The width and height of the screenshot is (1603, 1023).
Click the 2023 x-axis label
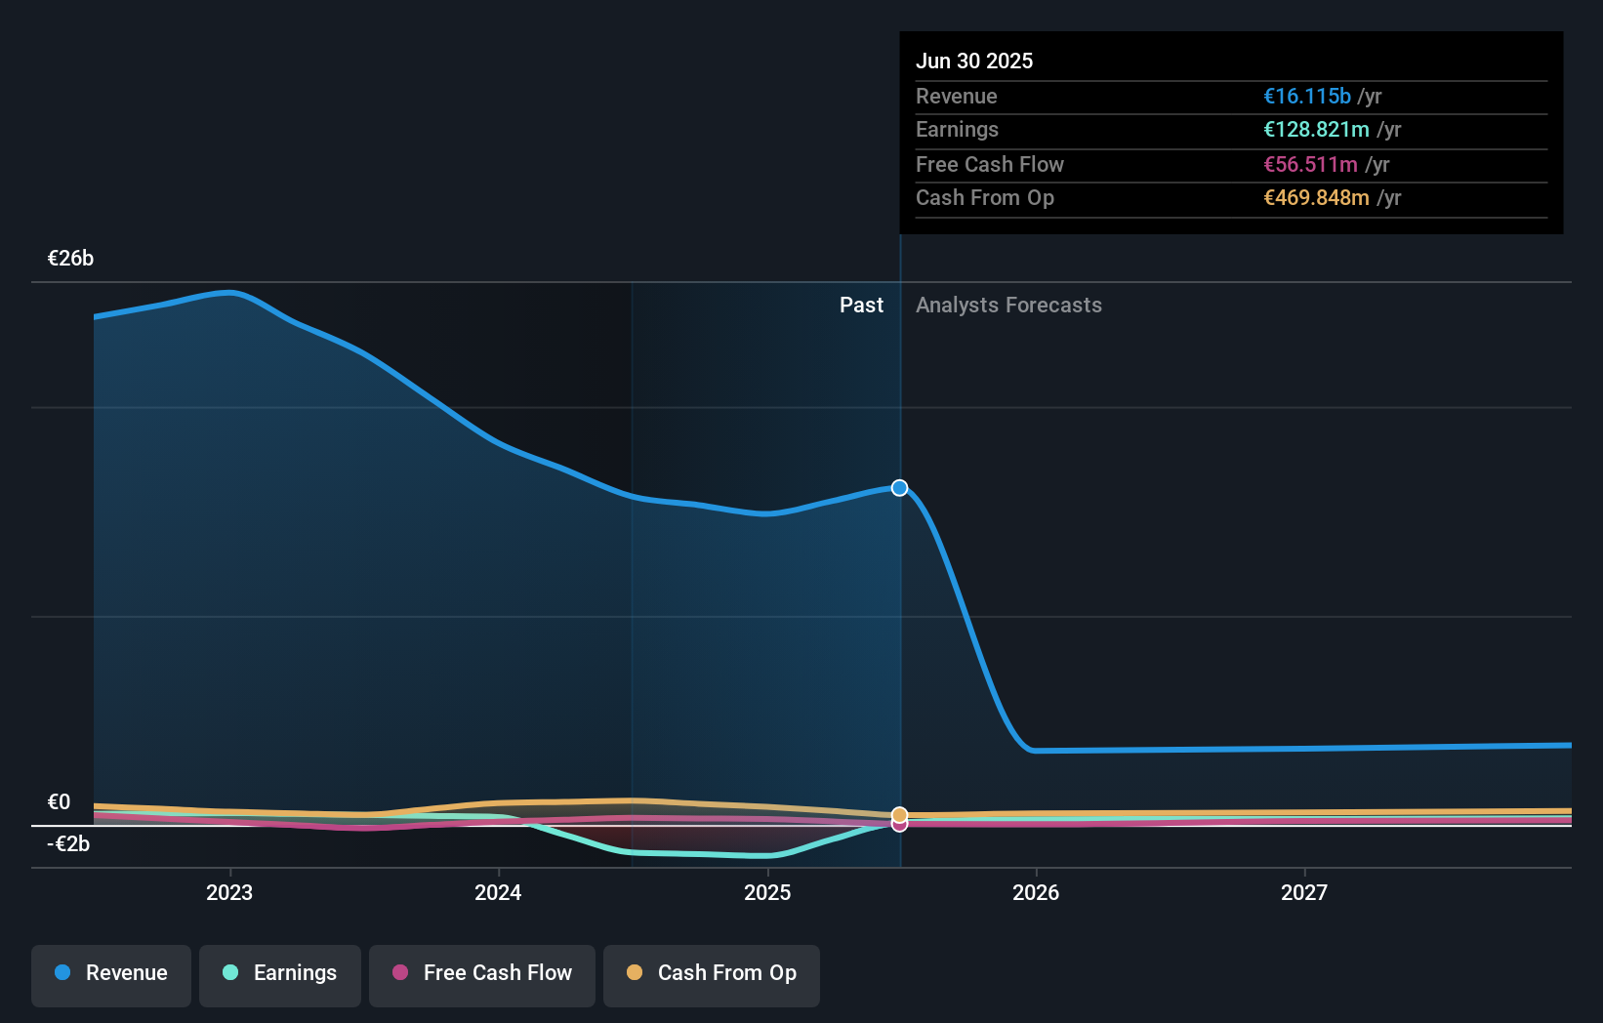tap(229, 892)
